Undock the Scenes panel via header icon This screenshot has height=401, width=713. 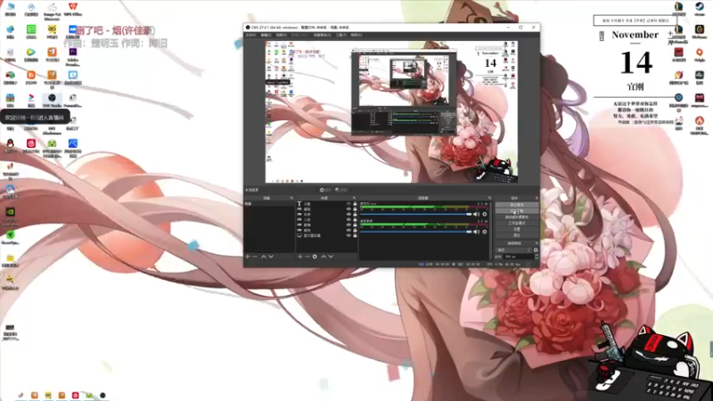pos(291,198)
